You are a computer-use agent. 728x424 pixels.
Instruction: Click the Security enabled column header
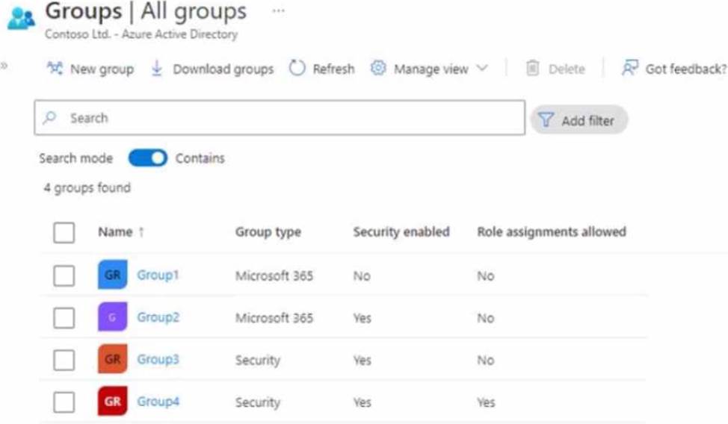401,231
